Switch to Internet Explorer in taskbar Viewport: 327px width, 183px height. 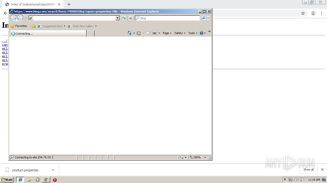pos(20,180)
